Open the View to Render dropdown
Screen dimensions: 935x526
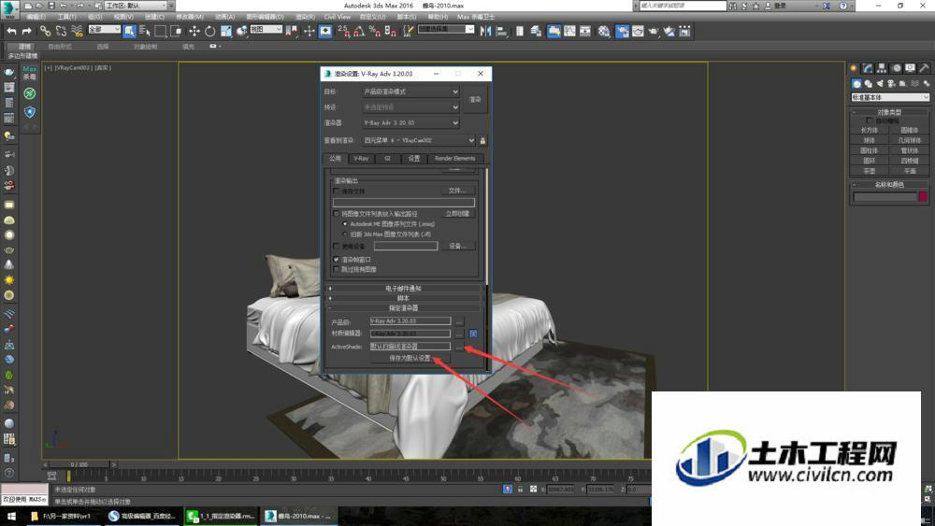419,140
